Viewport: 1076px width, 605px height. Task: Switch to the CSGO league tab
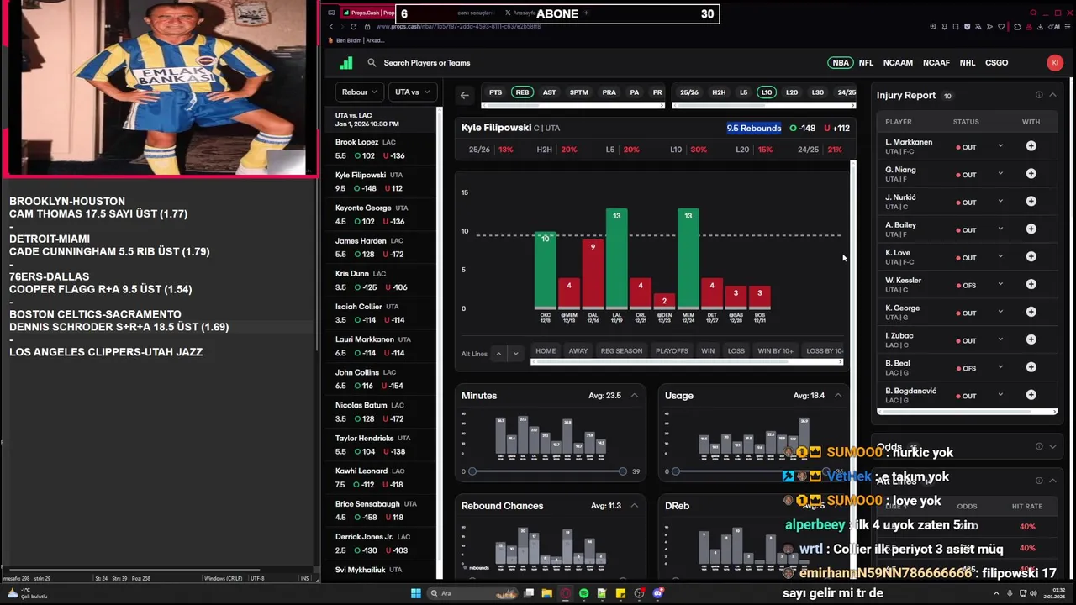click(996, 63)
